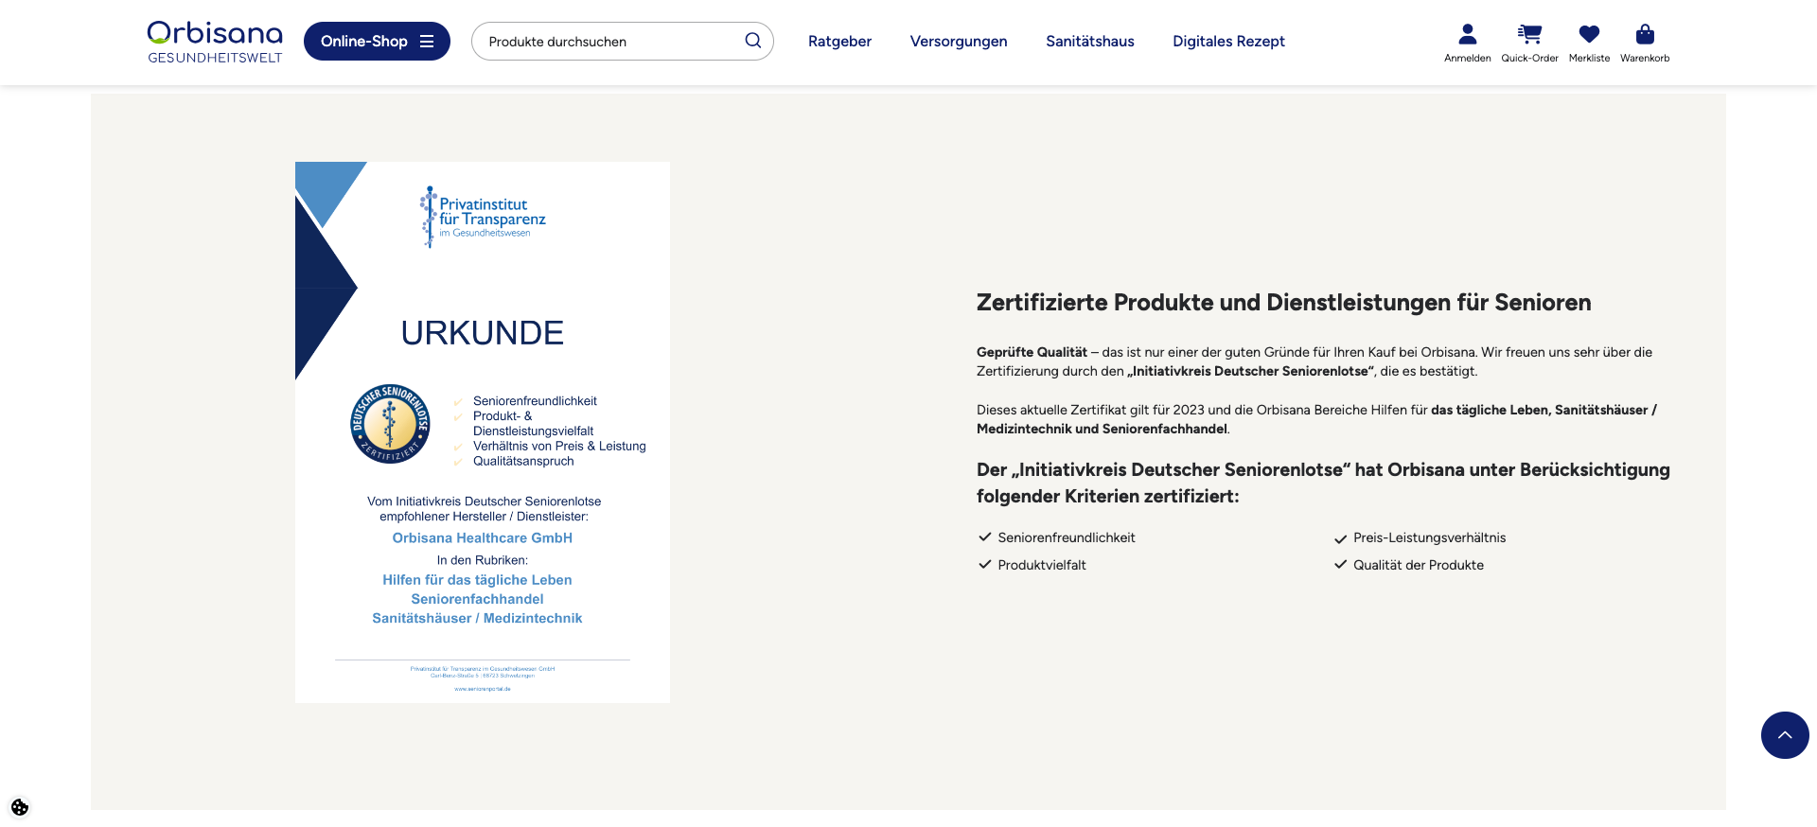
Task: Open cookie settings icon at bottom left
Action: (x=20, y=807)
